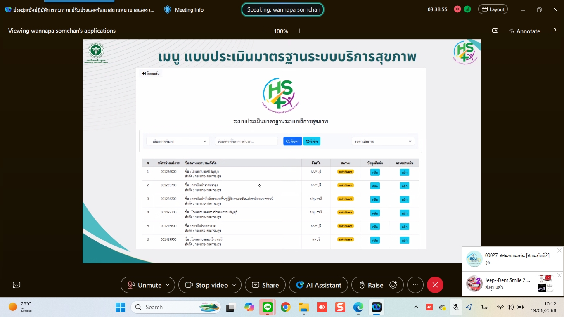Open the Layout menu

tap(493, 9)
